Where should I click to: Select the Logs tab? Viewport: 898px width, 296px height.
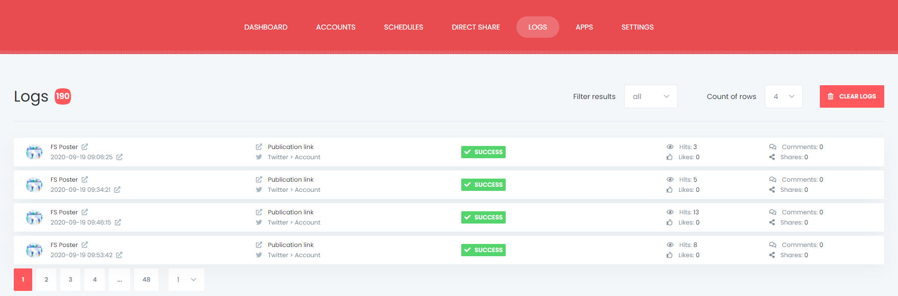click(538, 27)
